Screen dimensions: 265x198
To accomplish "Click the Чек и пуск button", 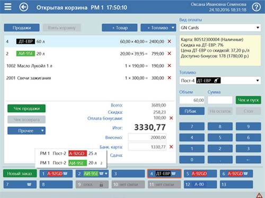I will coord(249,100).
